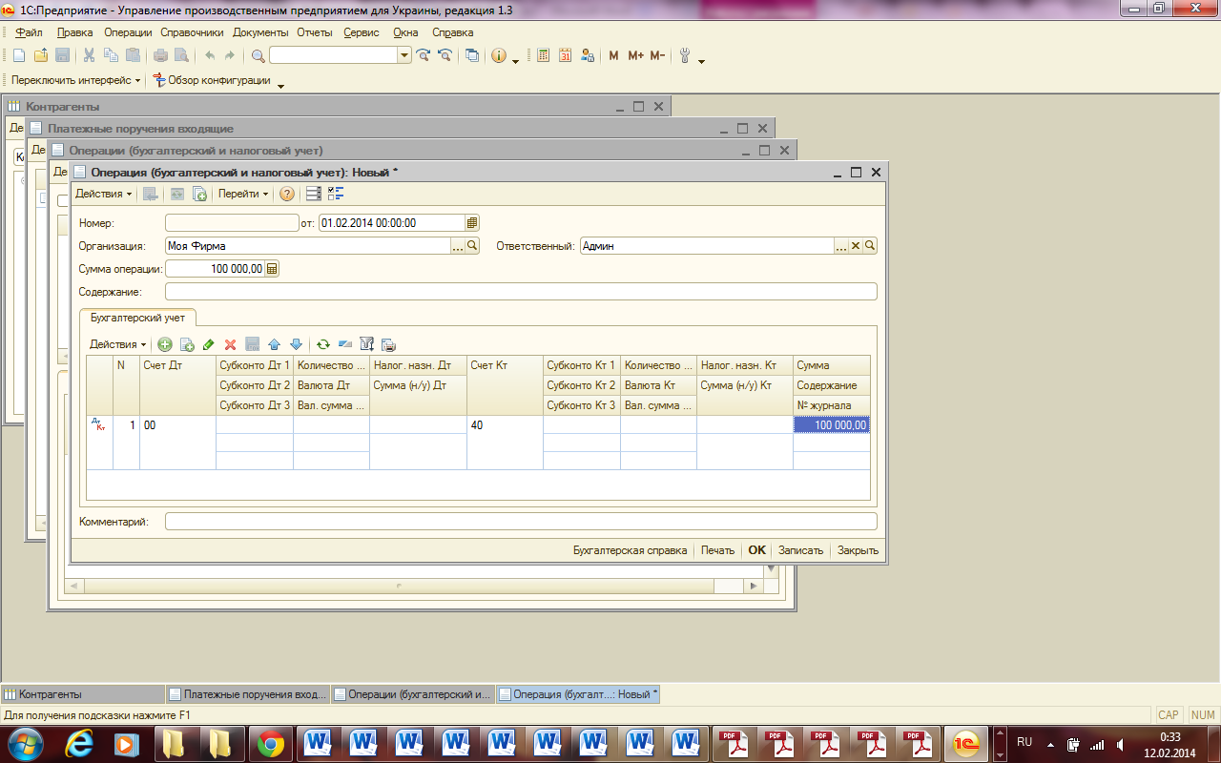Click the checklist settings icon in form toolbar

[336, 194]
